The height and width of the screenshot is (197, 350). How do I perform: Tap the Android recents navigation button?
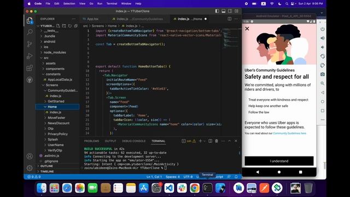tap(300, 172)
